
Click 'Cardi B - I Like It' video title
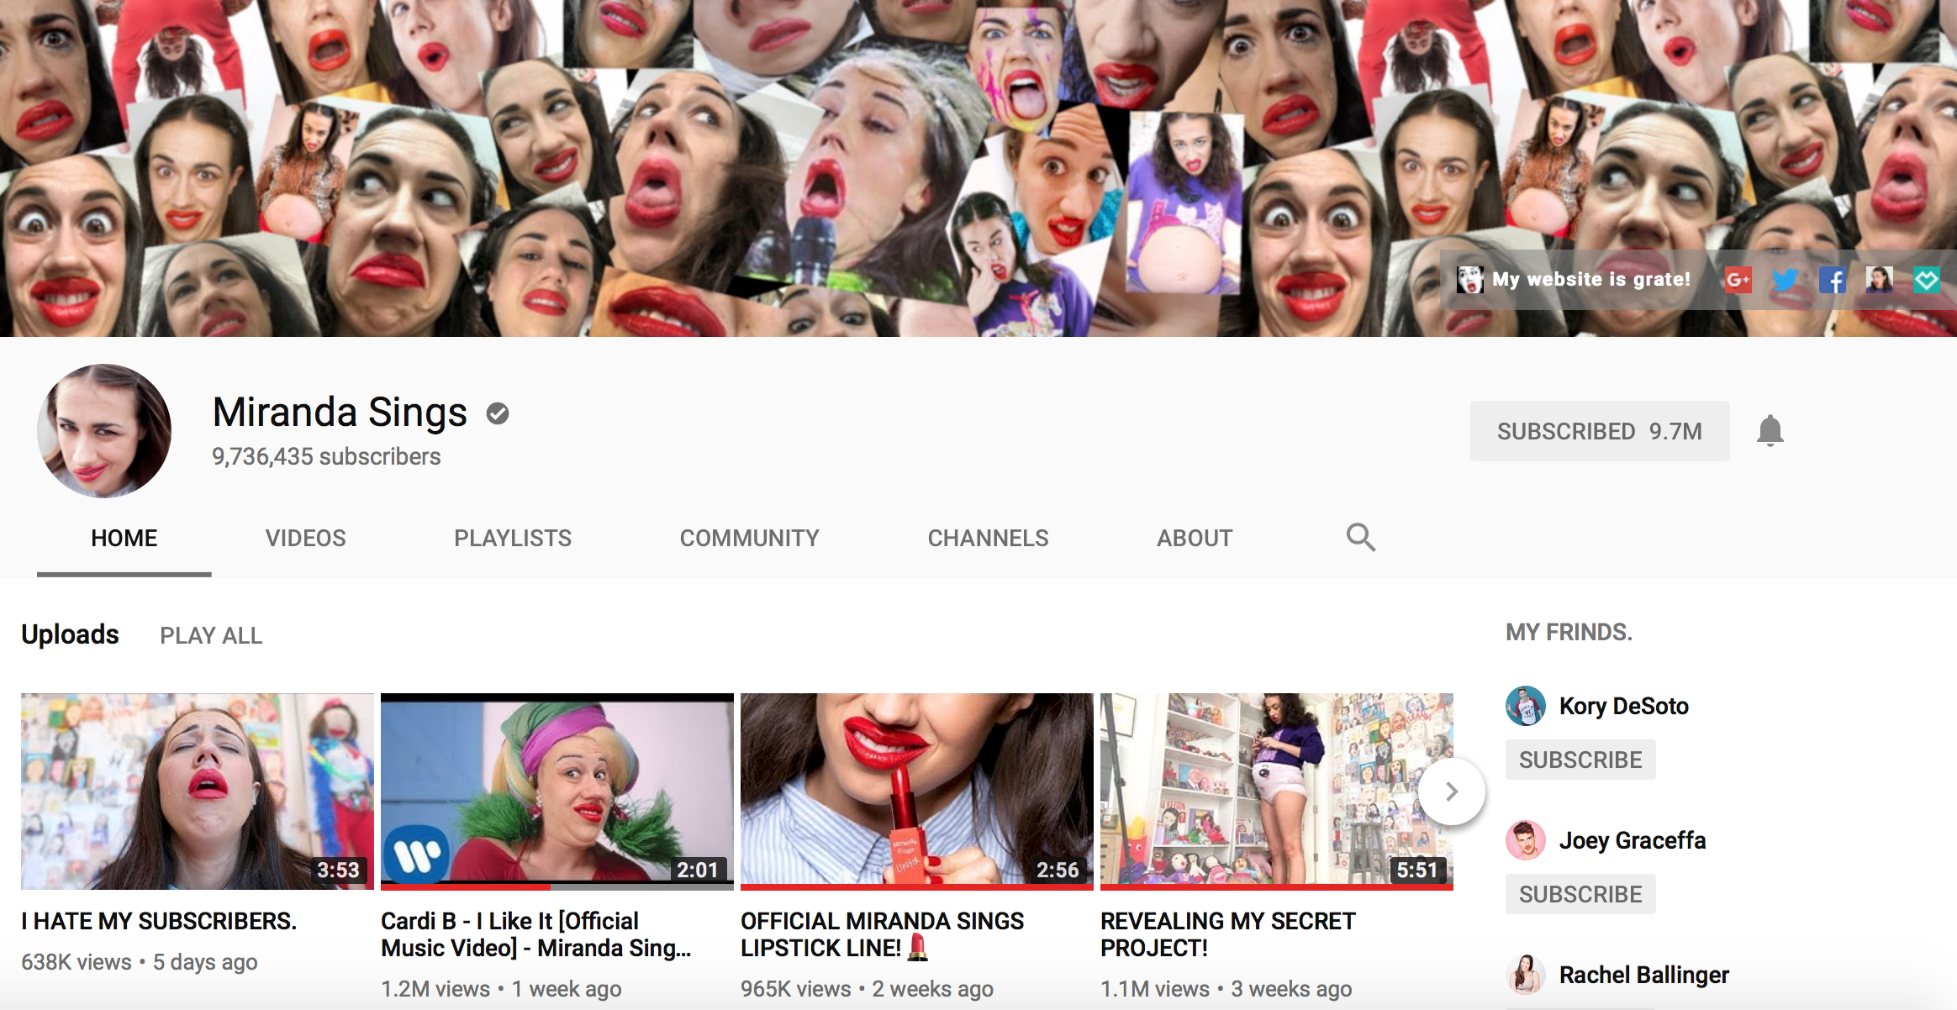pyautogui.click(x=536, y=935)
